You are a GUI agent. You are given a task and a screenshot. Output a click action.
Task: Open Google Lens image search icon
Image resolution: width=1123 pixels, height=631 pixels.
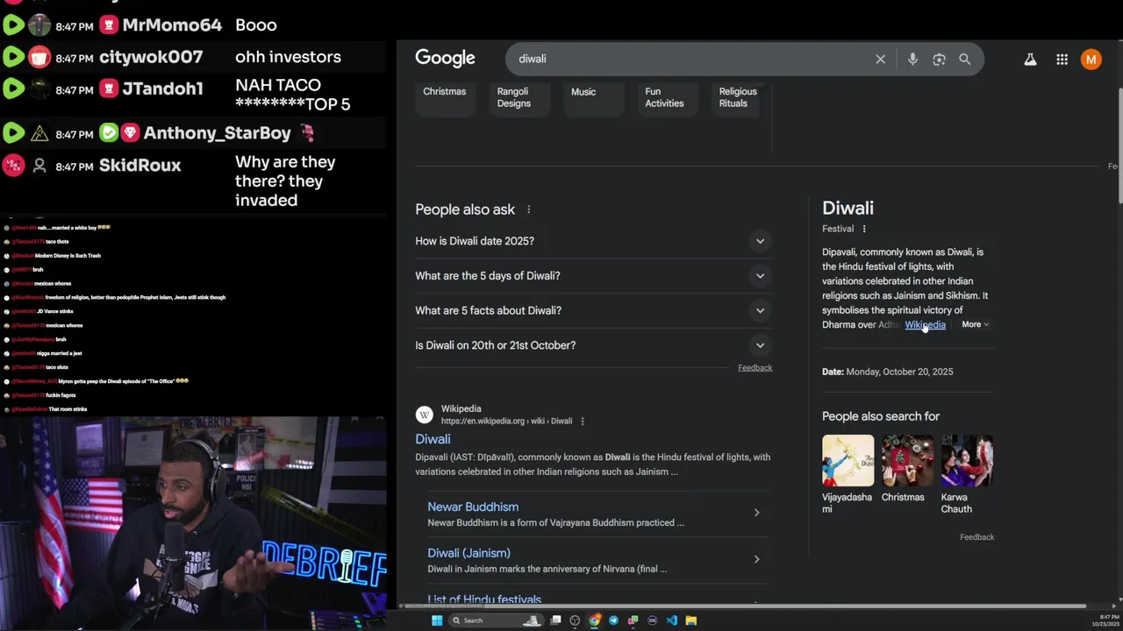(939, 59)
